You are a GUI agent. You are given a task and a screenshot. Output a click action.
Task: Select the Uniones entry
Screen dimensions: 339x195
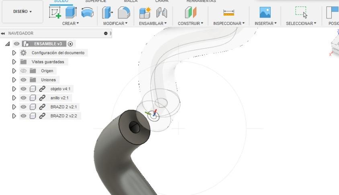tap(48, 80)
